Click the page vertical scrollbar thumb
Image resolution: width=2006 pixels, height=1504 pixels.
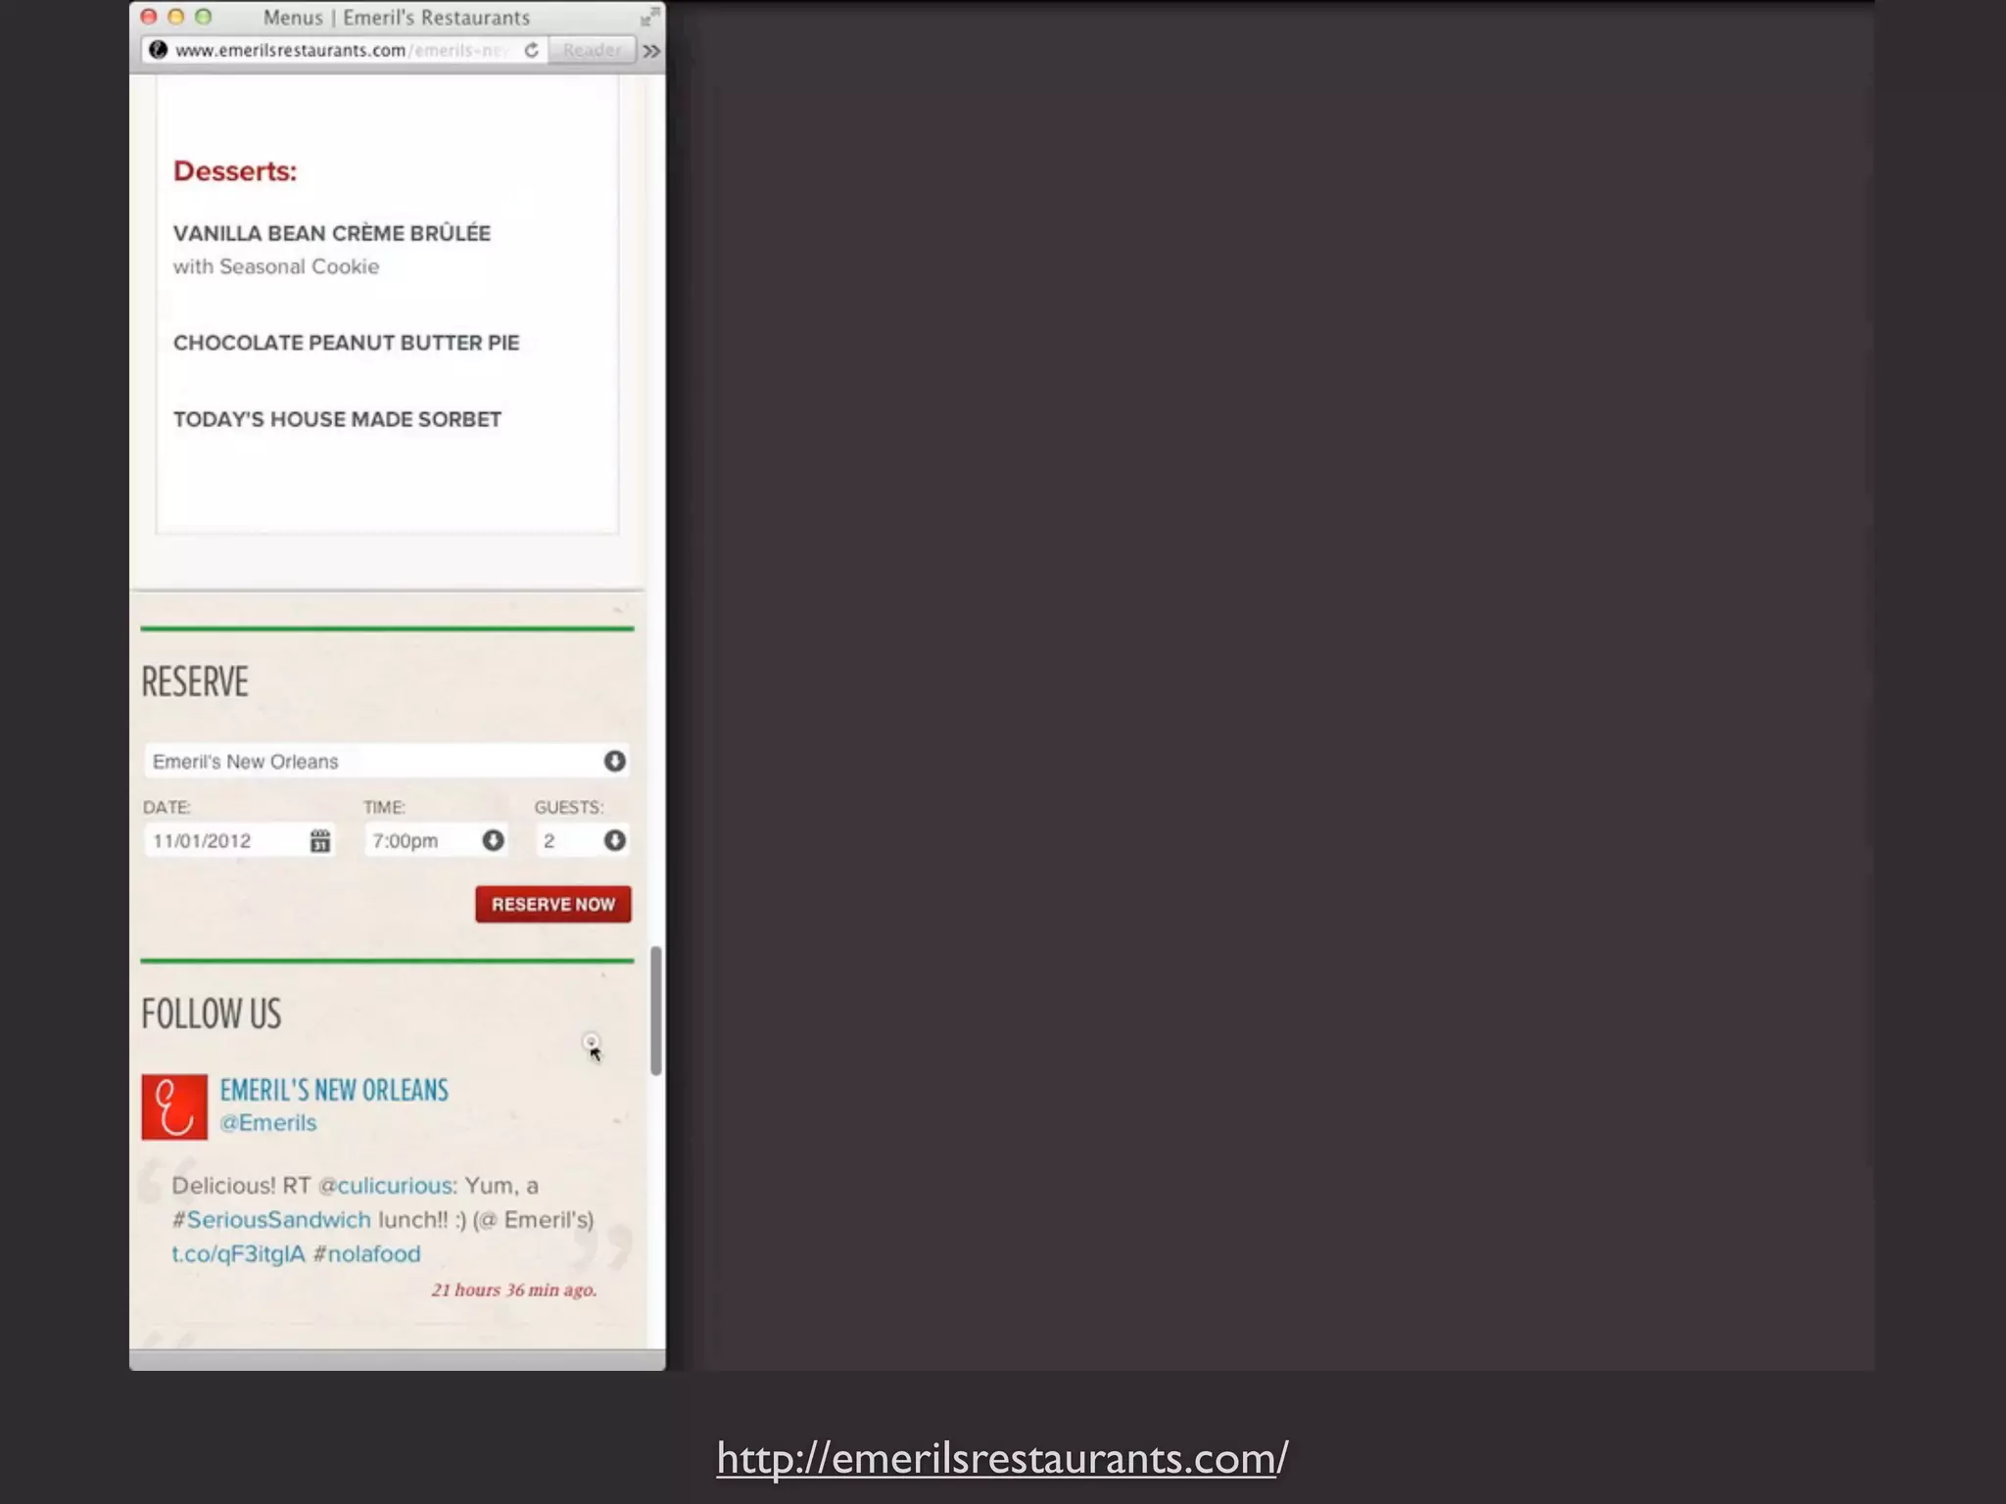point(655,1010)
